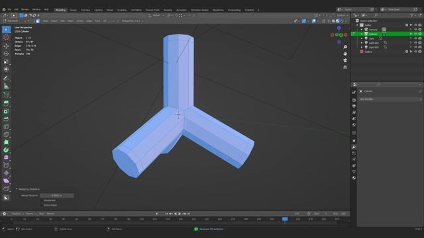Select the Scale tool
The image size is (424, 238).
(x=6, y=61)
